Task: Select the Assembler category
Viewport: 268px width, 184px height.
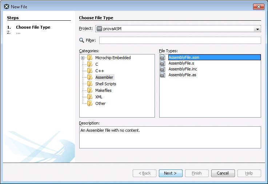Action: click(x=104, y=77)
